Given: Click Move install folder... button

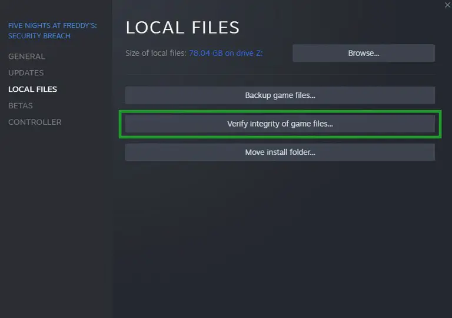Looking at the screenshot, I should pos(280,152).
